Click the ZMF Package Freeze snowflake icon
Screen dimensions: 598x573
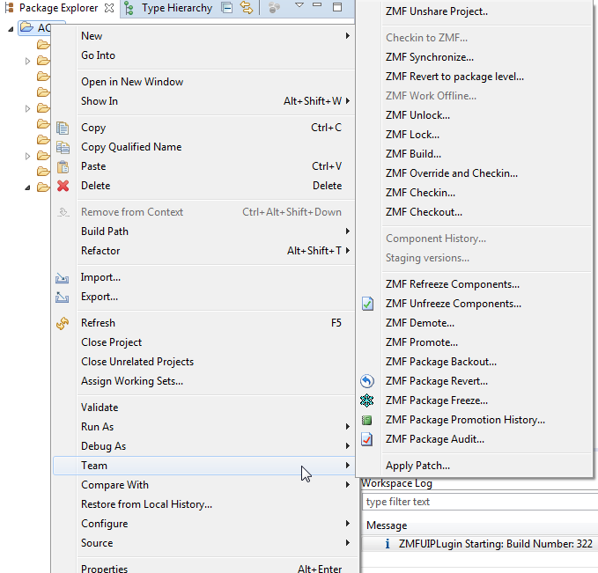coord(367,400)
